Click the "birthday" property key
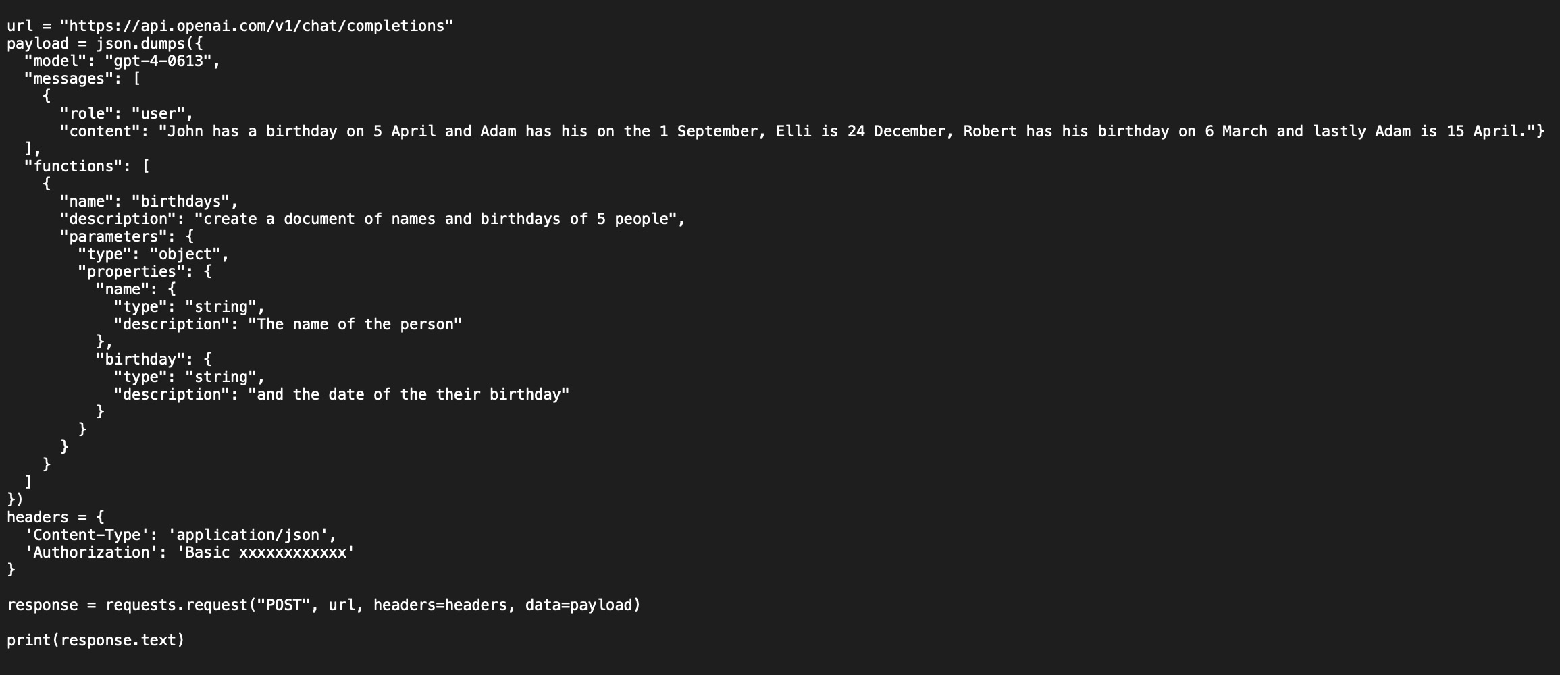The image size is (1560, 675). (x=140, y=360)
